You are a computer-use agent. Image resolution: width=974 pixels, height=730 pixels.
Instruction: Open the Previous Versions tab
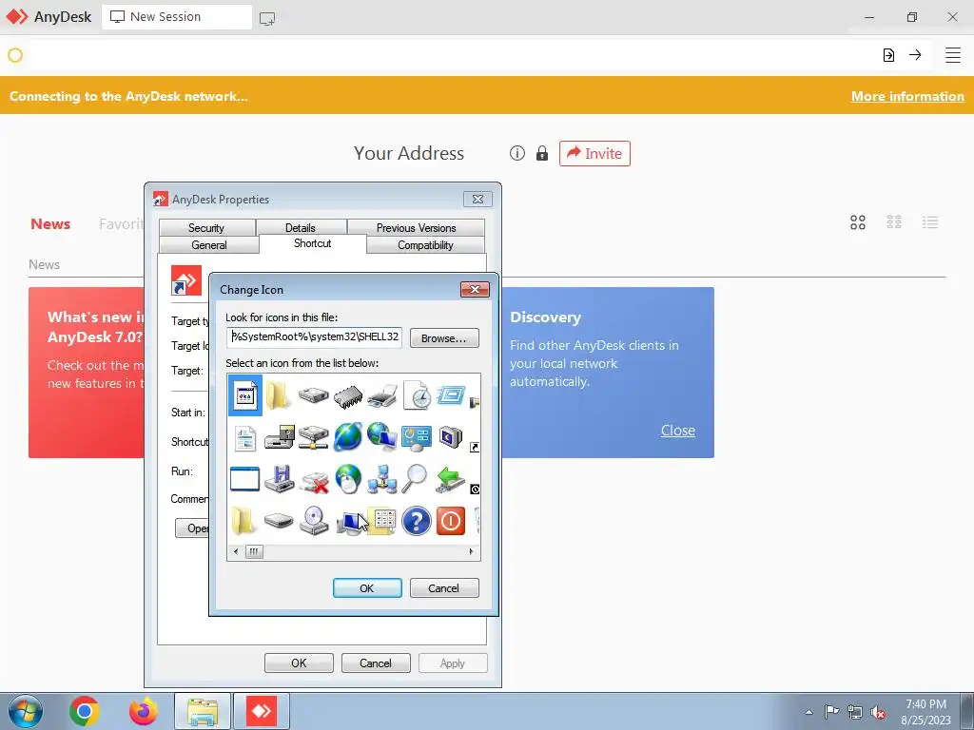coord(417,228)
